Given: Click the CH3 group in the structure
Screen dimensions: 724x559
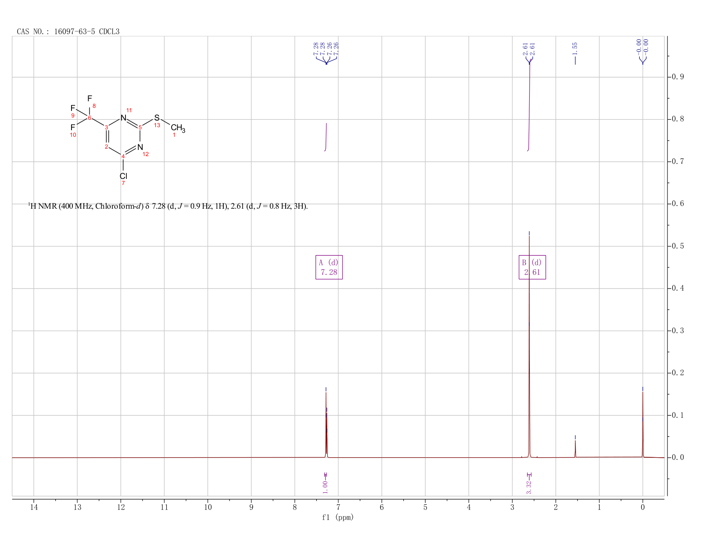Looking at the screenshot, I should (178, 128).
